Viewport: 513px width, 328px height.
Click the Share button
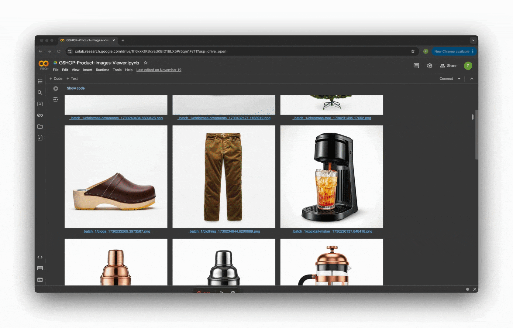[448, 66]
